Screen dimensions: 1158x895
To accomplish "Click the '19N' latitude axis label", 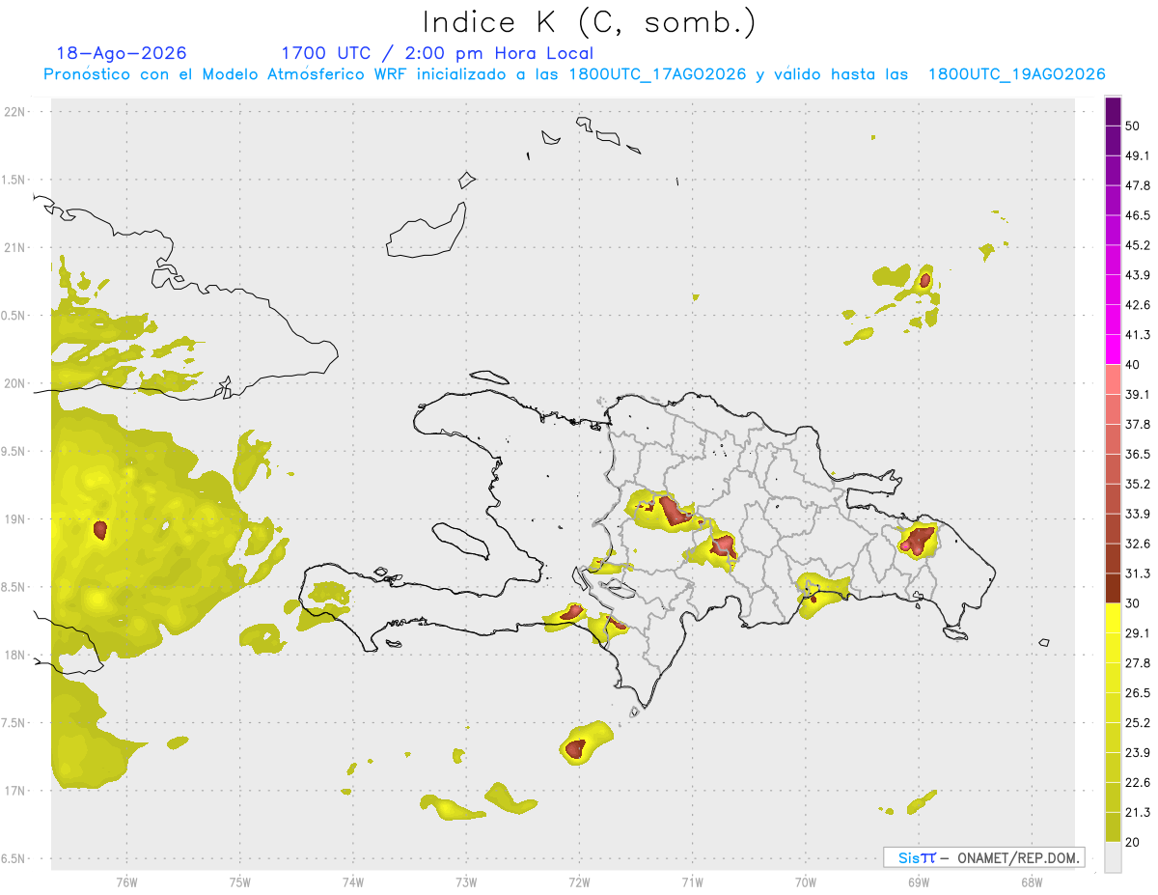I will [15, 519].
